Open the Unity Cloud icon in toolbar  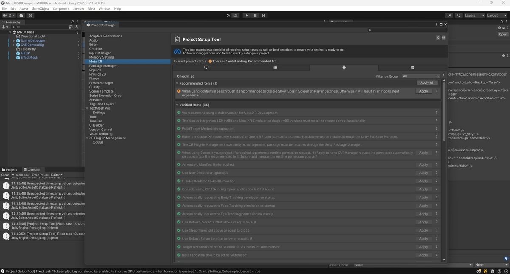pos(21,15)
